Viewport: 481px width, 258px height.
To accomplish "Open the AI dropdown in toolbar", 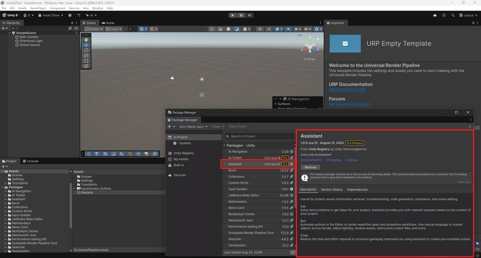I will 91,15.
